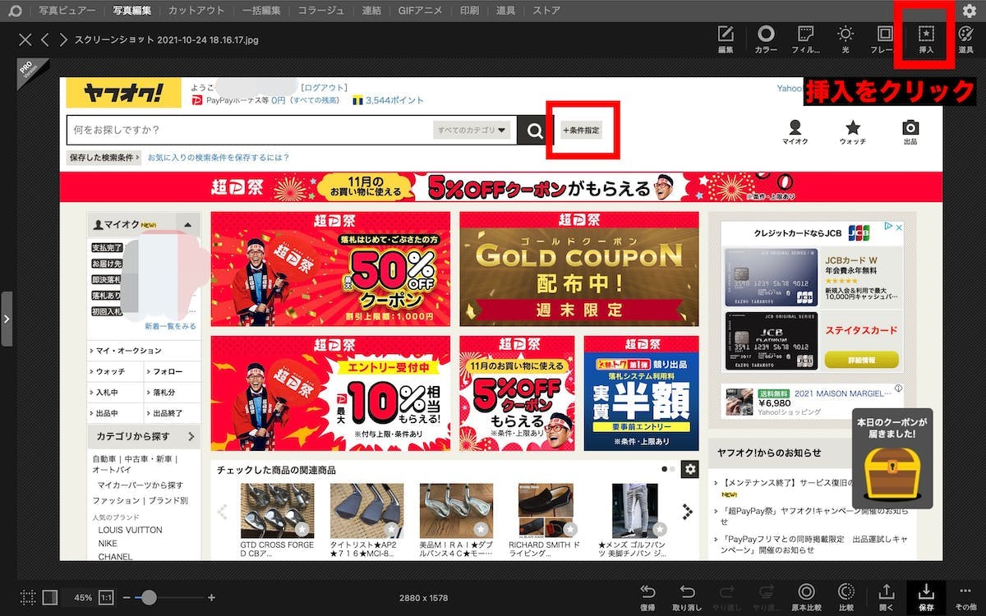
Task: Open the 編集 edit tool panel
Action: coord(726,39)
